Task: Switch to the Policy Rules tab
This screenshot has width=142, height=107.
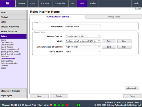Action: tap(114, 17)
